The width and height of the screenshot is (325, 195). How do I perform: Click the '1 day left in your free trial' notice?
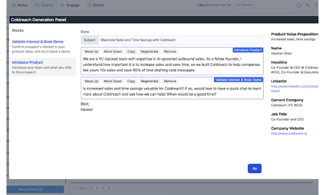pos(214,5)
